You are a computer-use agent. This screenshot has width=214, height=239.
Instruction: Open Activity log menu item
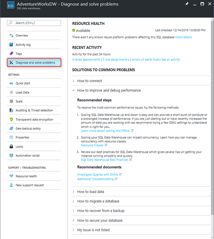coord(34,45)
